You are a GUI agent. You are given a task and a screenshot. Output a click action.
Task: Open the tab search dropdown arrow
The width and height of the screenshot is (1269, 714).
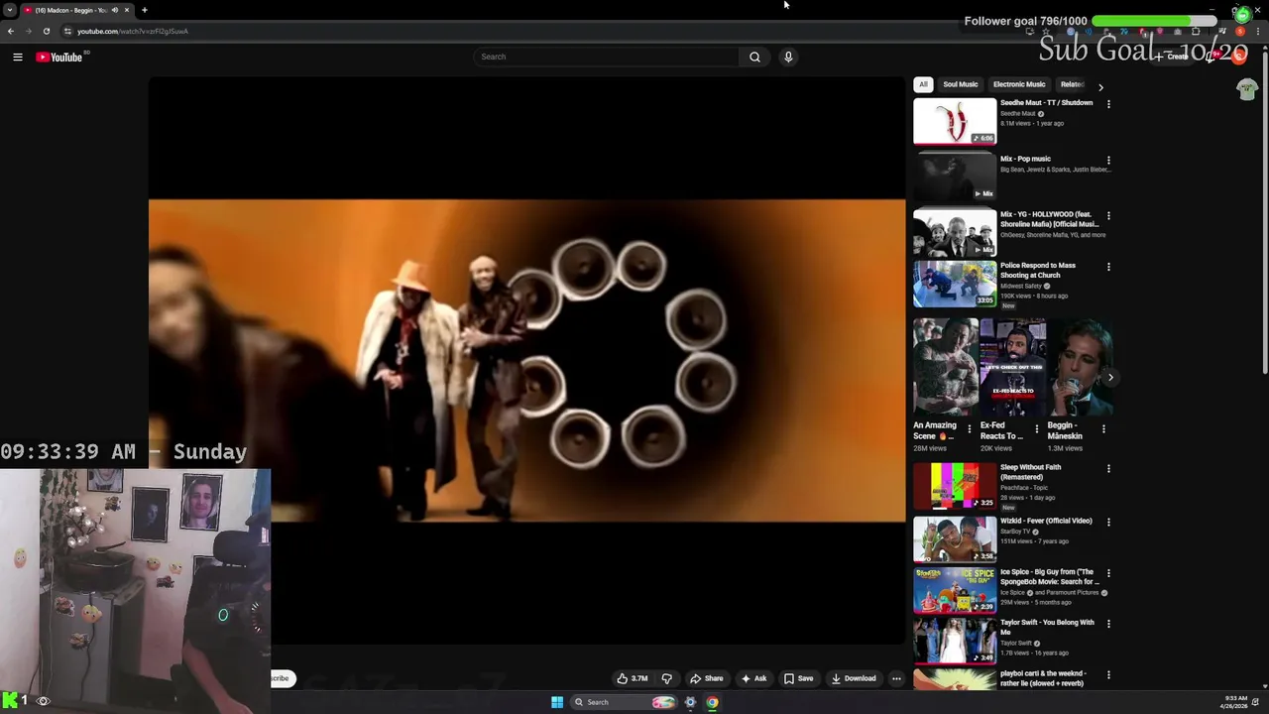[x=10, y=10]
